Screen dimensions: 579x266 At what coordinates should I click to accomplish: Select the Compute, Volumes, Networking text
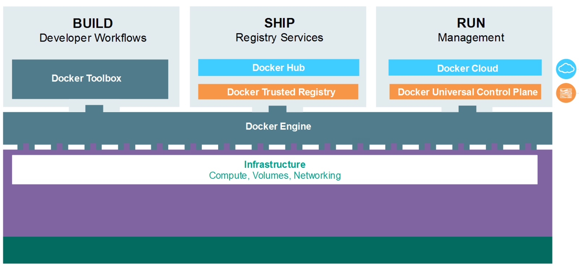point(275,175)
